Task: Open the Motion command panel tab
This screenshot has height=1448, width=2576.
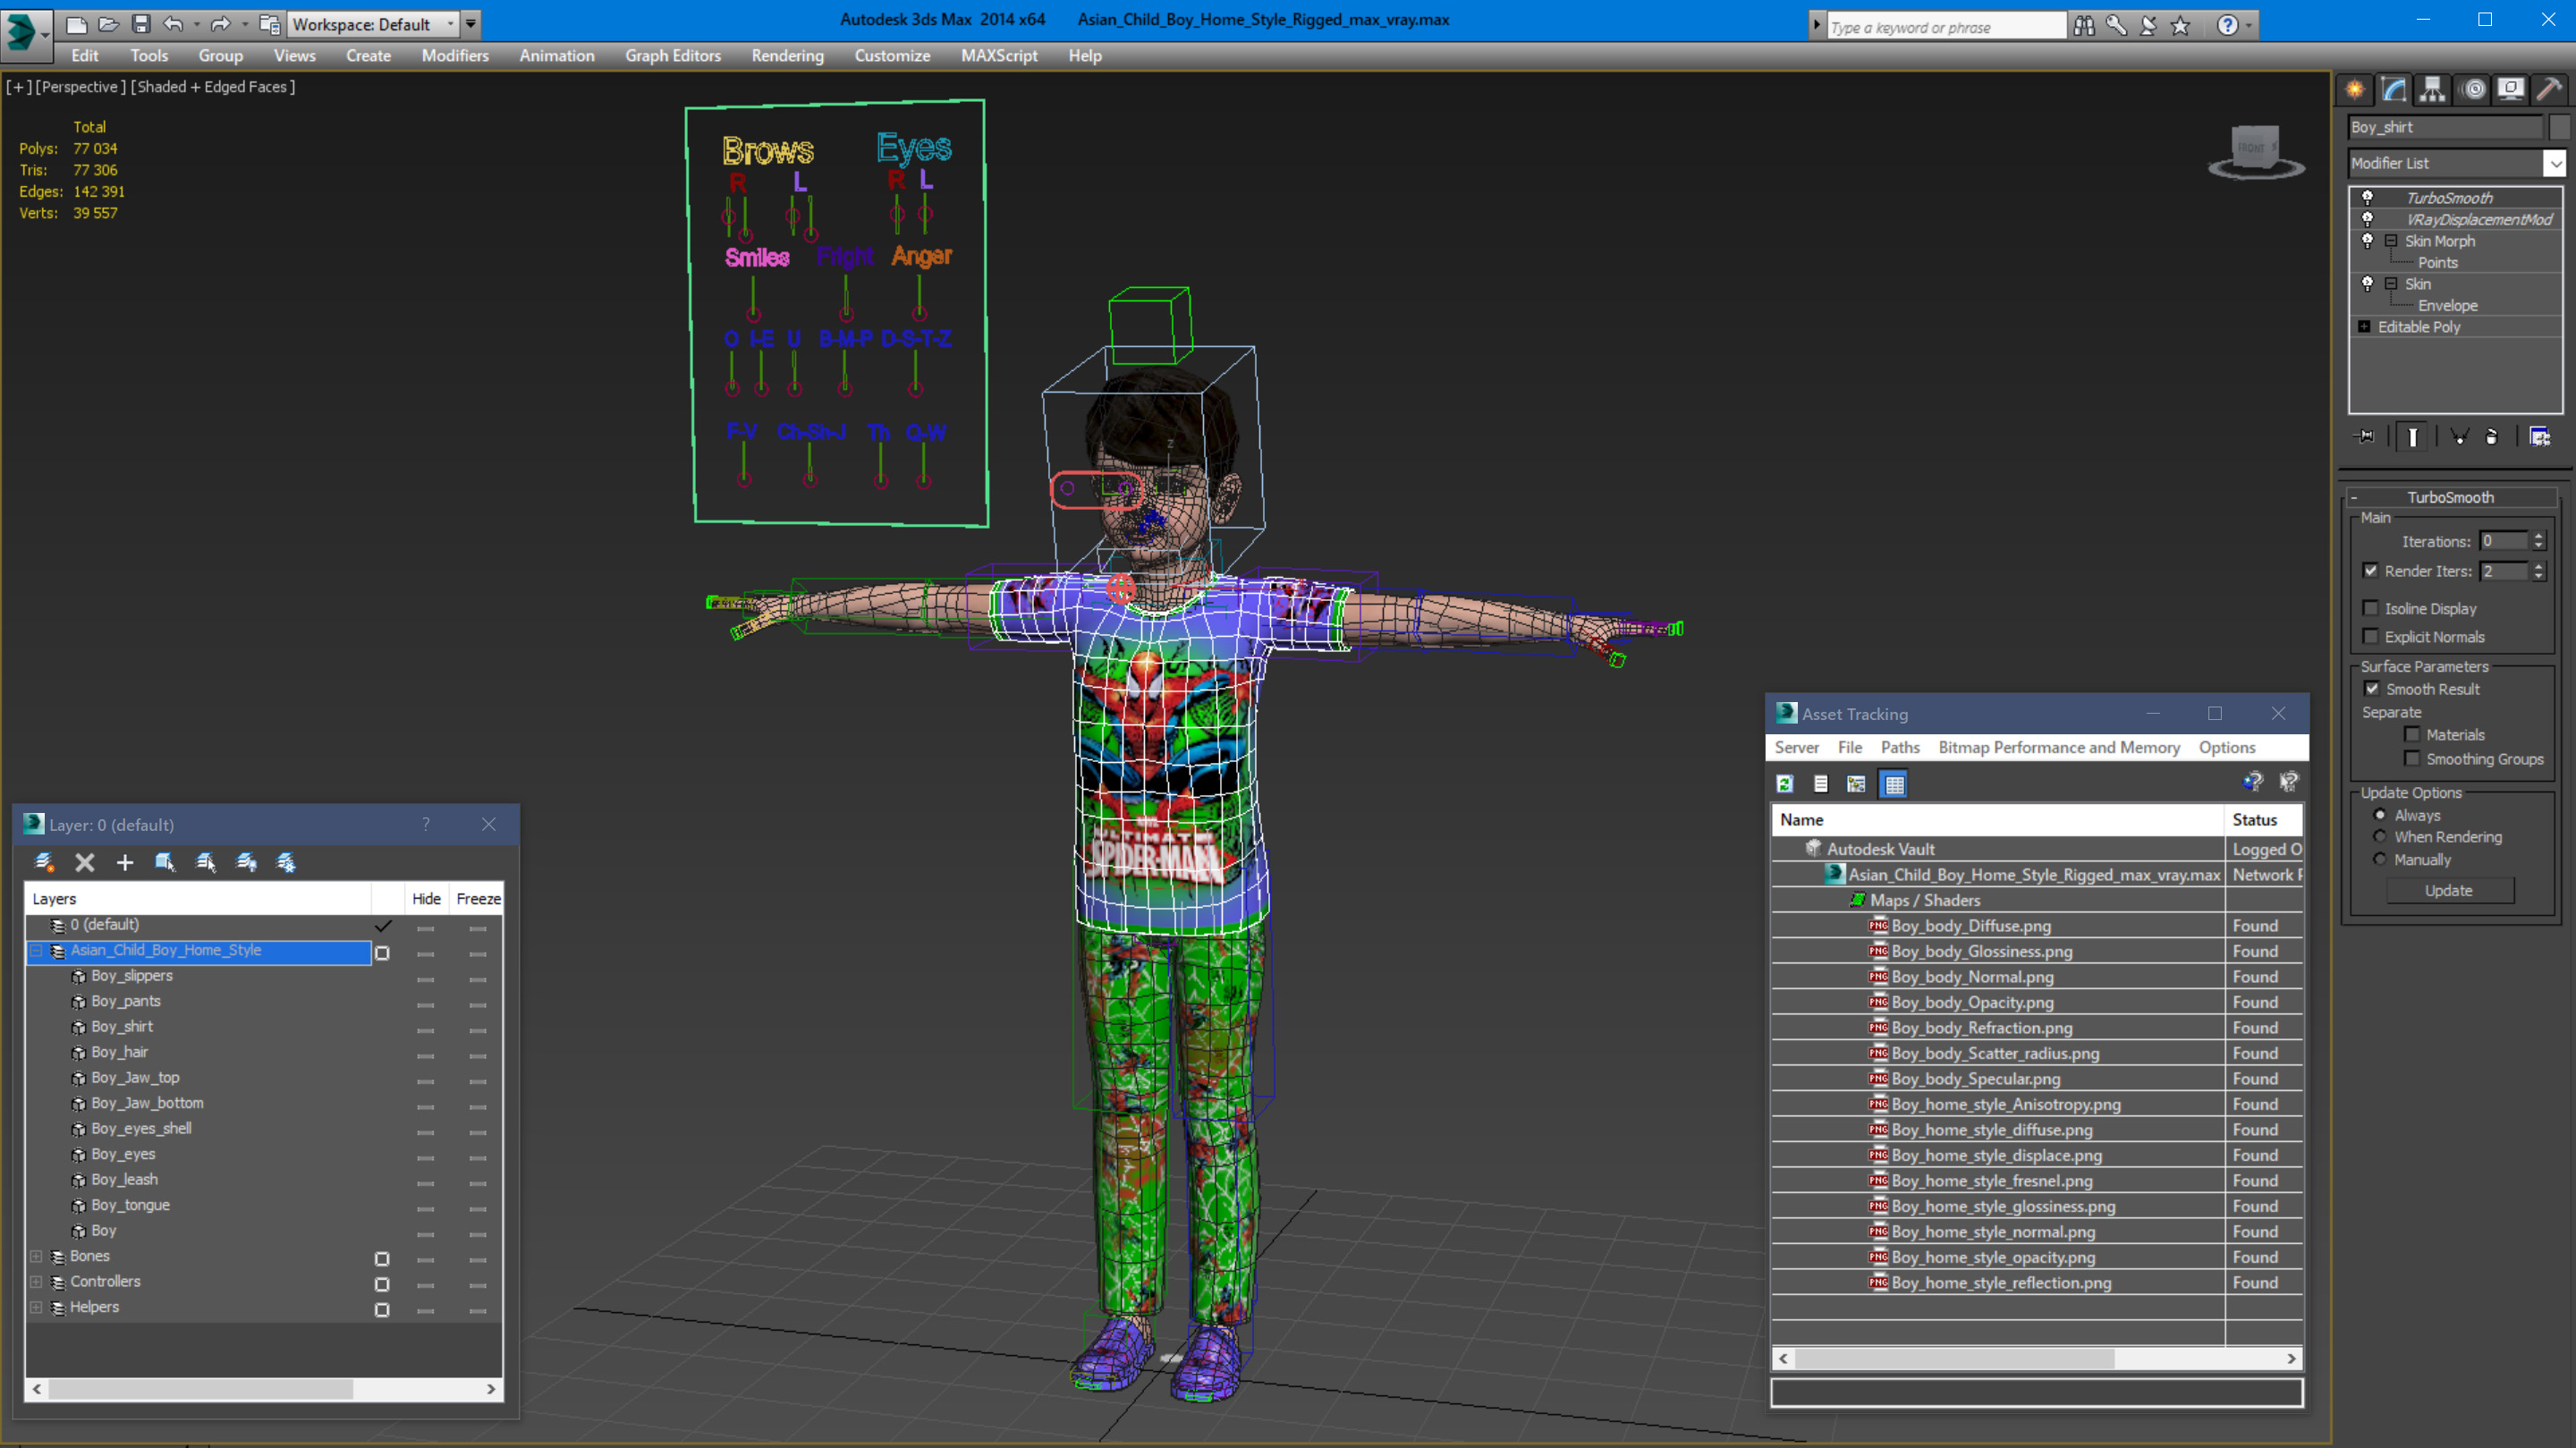Action: pos(2473,90)
